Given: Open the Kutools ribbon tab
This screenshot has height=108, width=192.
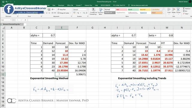Looking at the screenshot, I should pos(79,5).
